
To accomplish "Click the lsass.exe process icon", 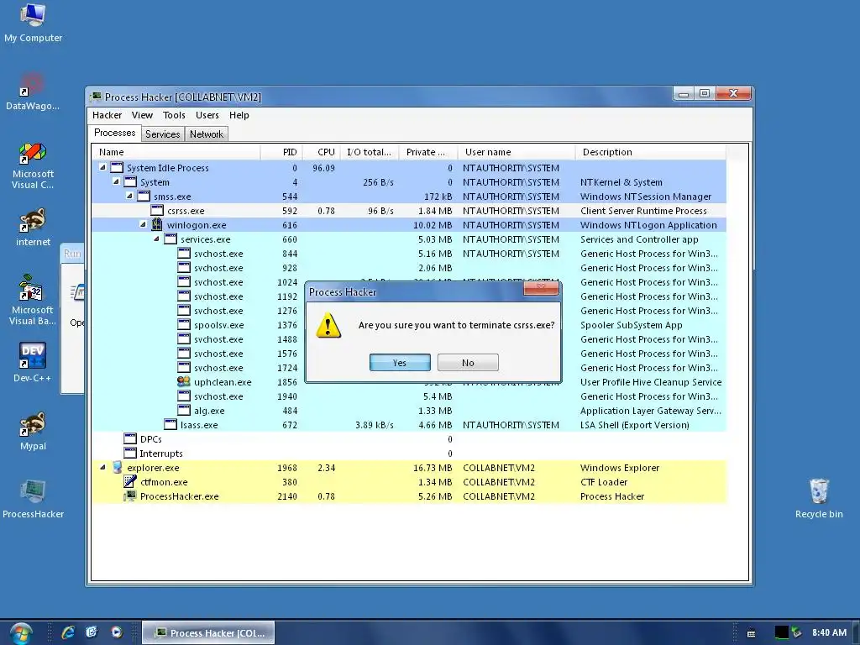I will [170, 424].
